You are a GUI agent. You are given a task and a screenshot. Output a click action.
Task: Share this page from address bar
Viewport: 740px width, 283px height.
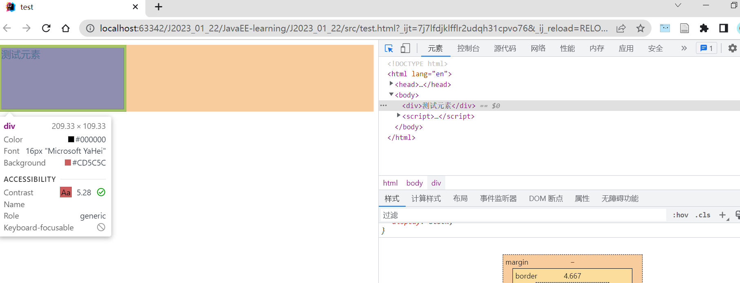click(x=621, y=28)
